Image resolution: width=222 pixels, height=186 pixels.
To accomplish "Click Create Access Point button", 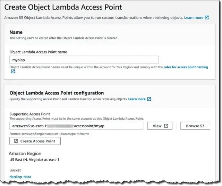I will tap(35, 141).
